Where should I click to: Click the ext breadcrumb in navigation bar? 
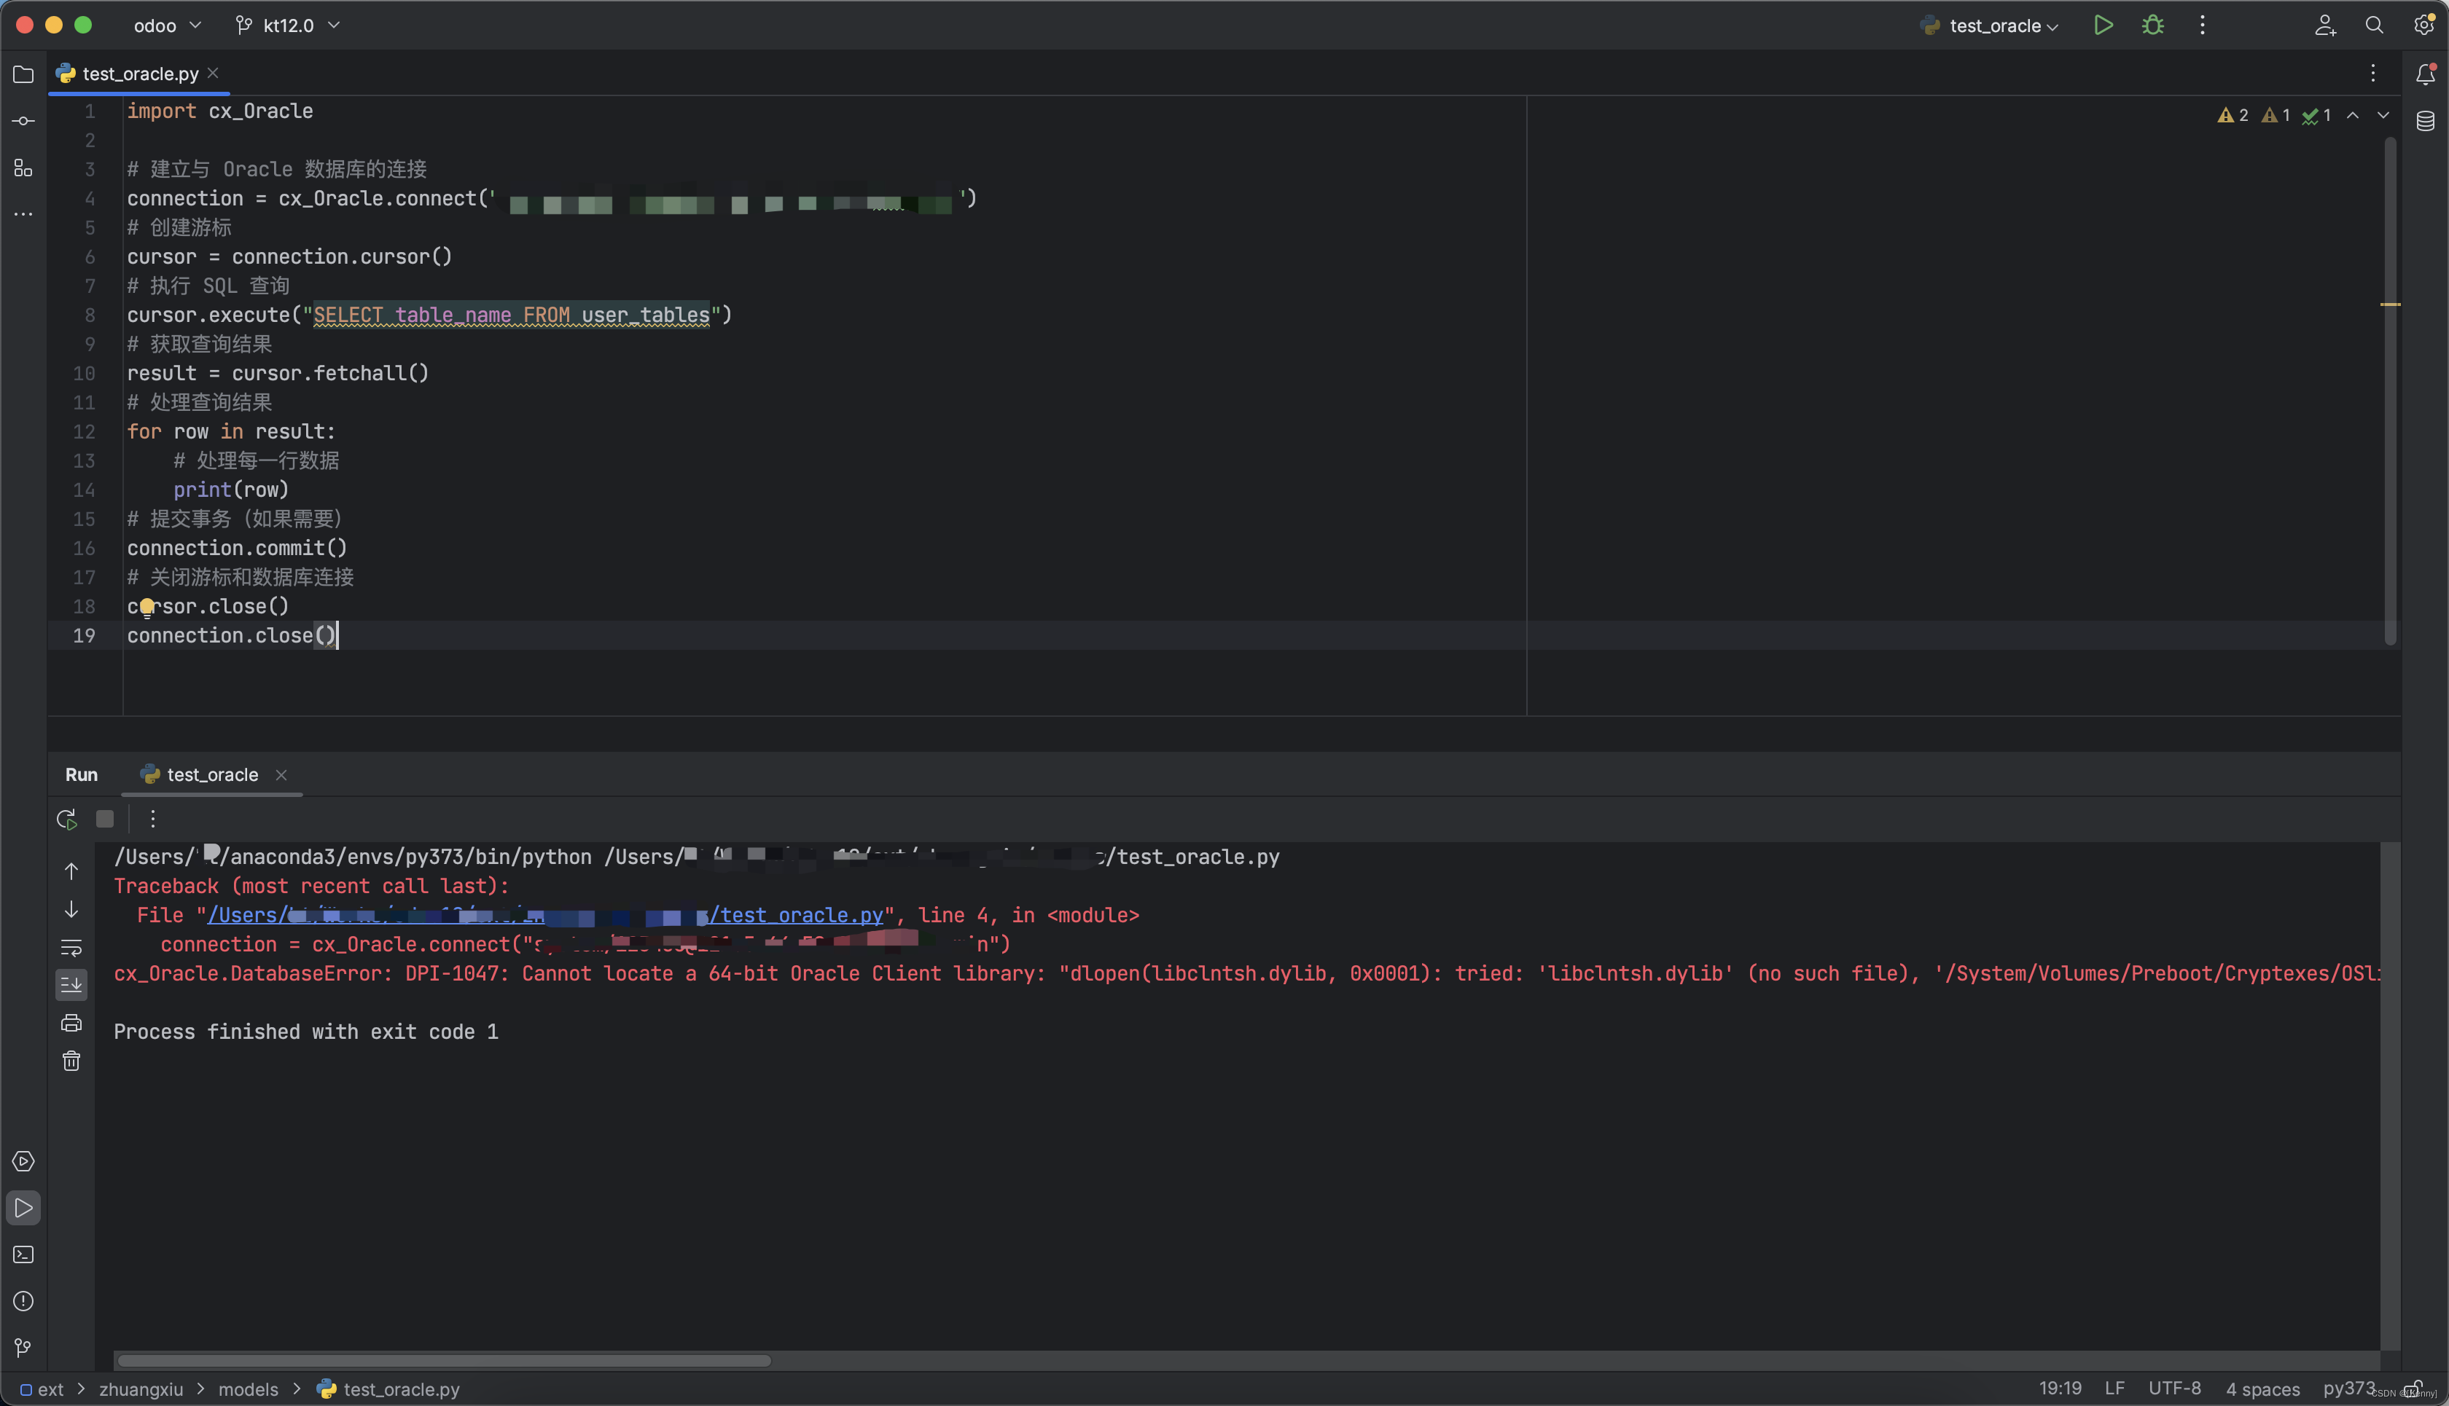[x=42, y=1389]
